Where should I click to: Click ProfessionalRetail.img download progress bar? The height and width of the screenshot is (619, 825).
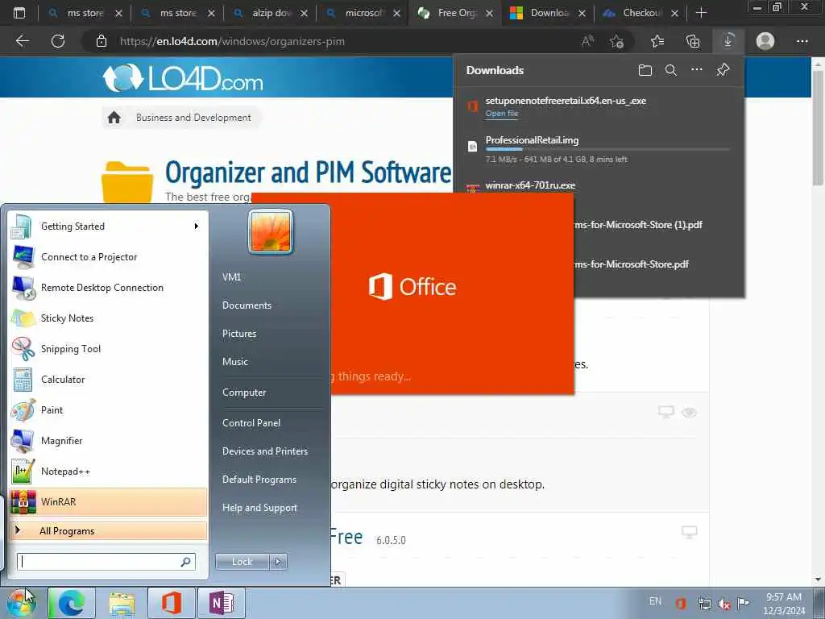[x=607, y=149]
